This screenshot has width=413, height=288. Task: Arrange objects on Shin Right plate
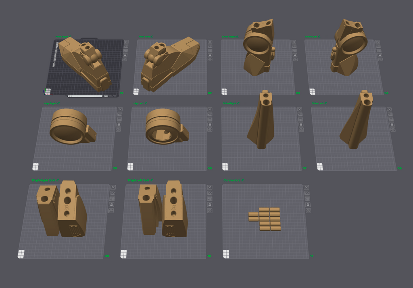point(300,119)
